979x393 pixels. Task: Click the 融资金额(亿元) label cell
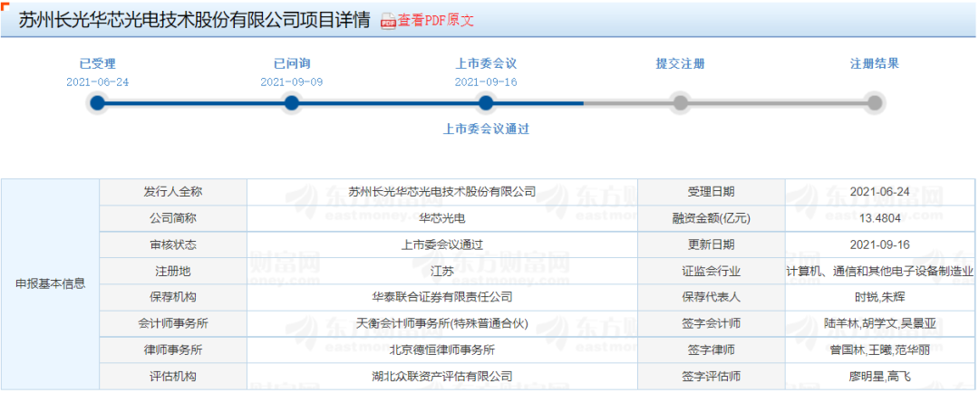tap(712, 218)
